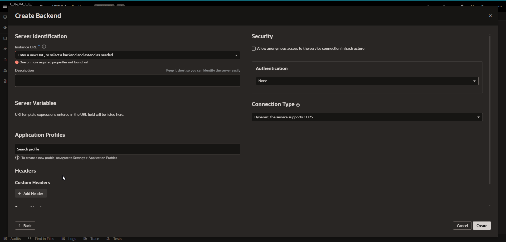Open the three-dots more menu in header
506x242 pixels.
coord(500,6)
